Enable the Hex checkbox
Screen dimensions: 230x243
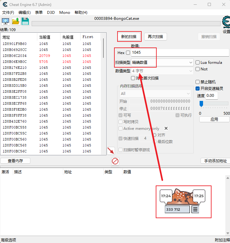tap(128, 52)
